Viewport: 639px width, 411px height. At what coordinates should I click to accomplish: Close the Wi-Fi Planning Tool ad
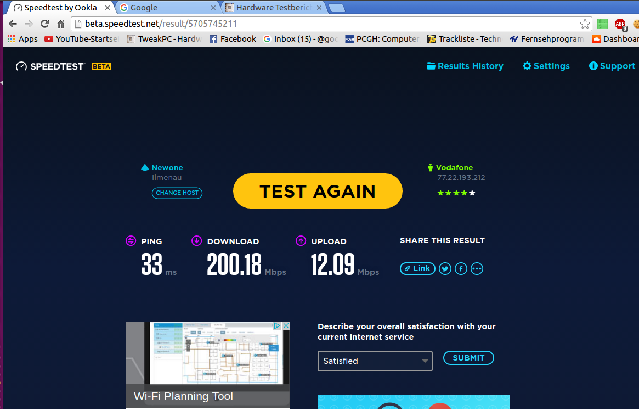285,326
